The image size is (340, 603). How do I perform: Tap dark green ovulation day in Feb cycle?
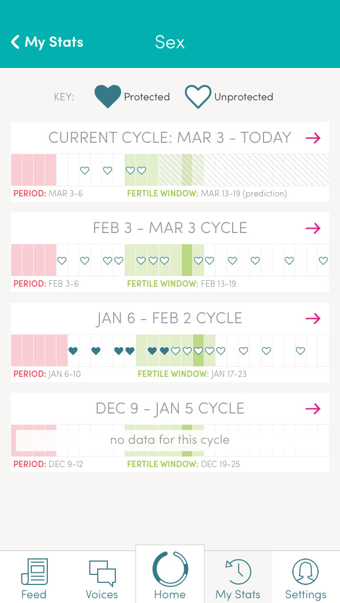pos(186,260)
